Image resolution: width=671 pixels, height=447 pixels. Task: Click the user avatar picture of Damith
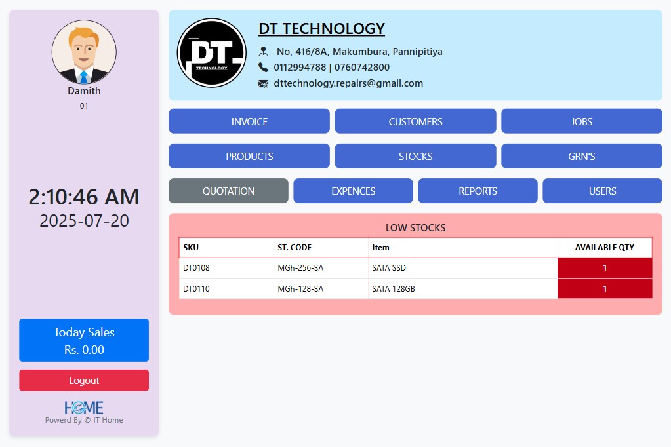tap(84, 52)
